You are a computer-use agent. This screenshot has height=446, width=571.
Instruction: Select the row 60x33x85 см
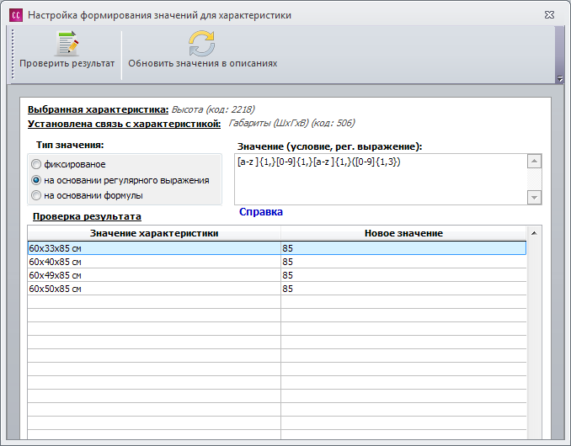277,248
